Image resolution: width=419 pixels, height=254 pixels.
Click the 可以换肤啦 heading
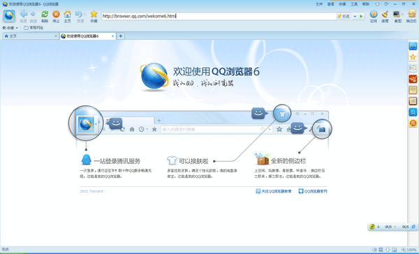193,161
